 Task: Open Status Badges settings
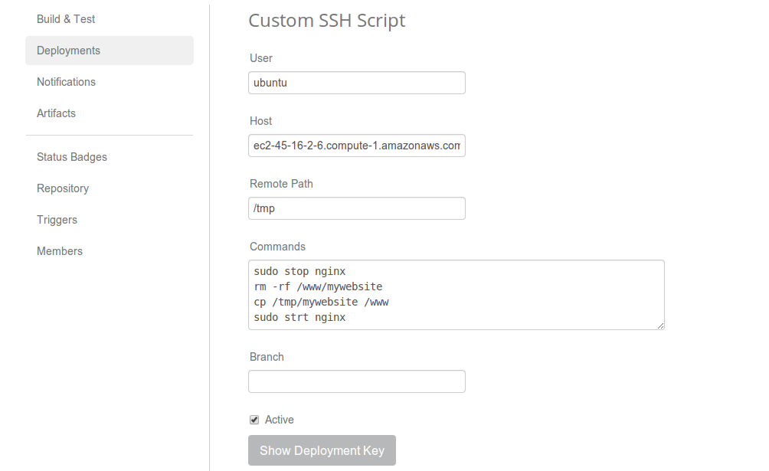click(x=72, y=157)
